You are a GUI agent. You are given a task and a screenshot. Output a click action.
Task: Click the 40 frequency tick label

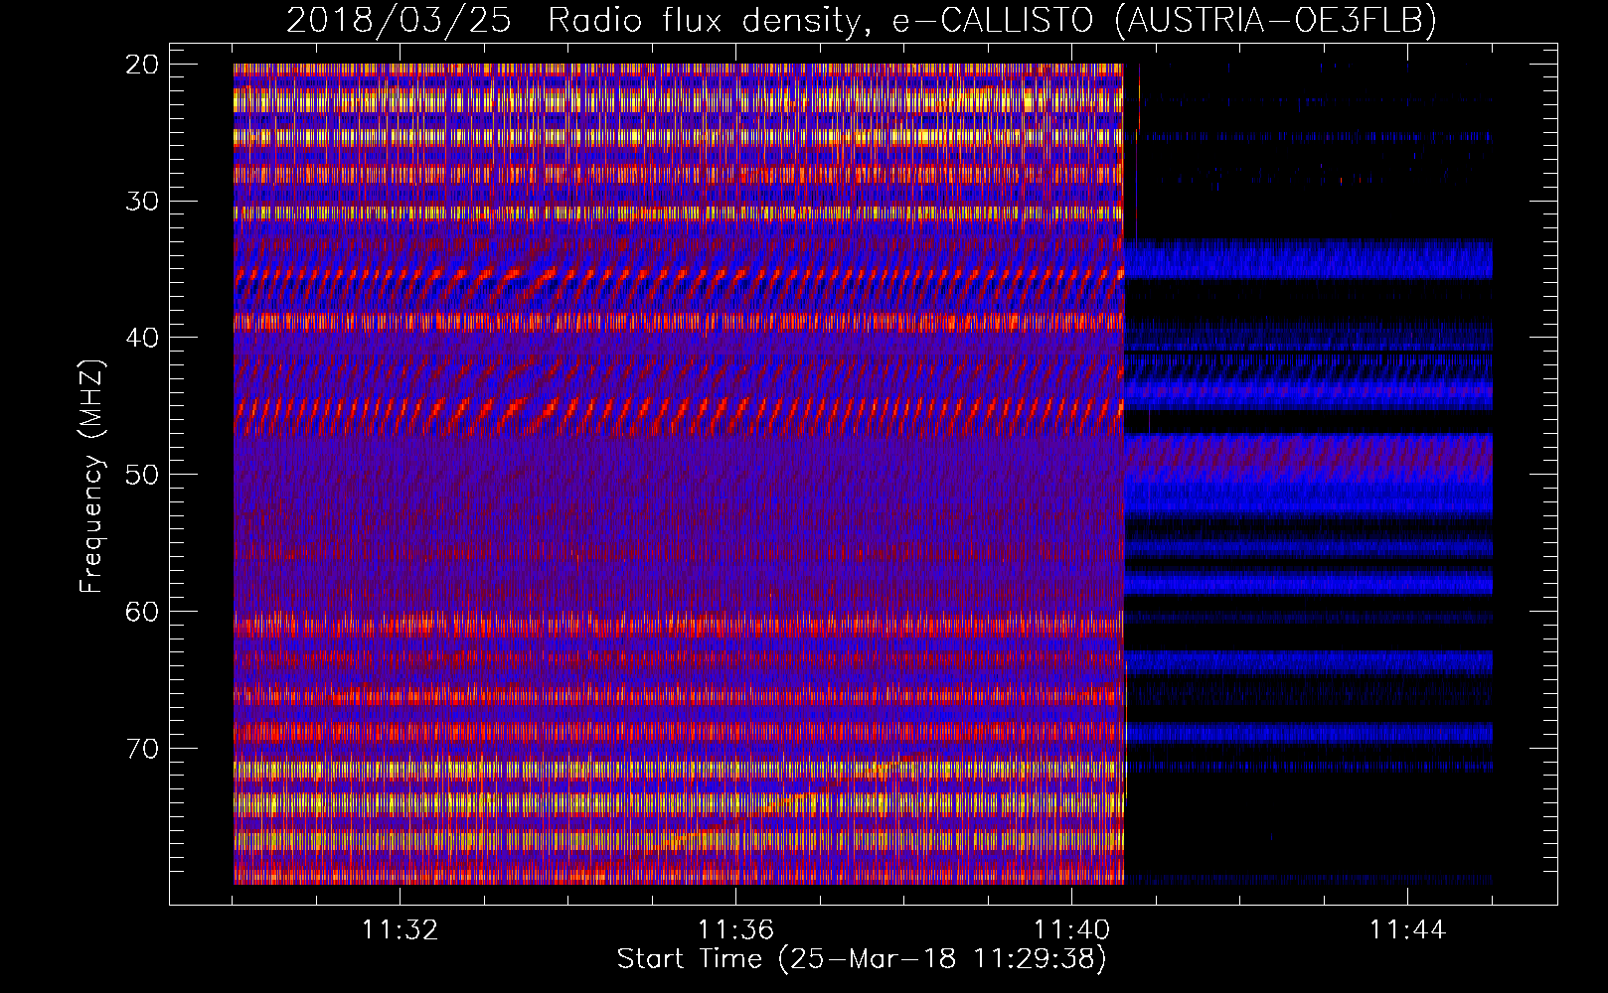tap(143, 338)
